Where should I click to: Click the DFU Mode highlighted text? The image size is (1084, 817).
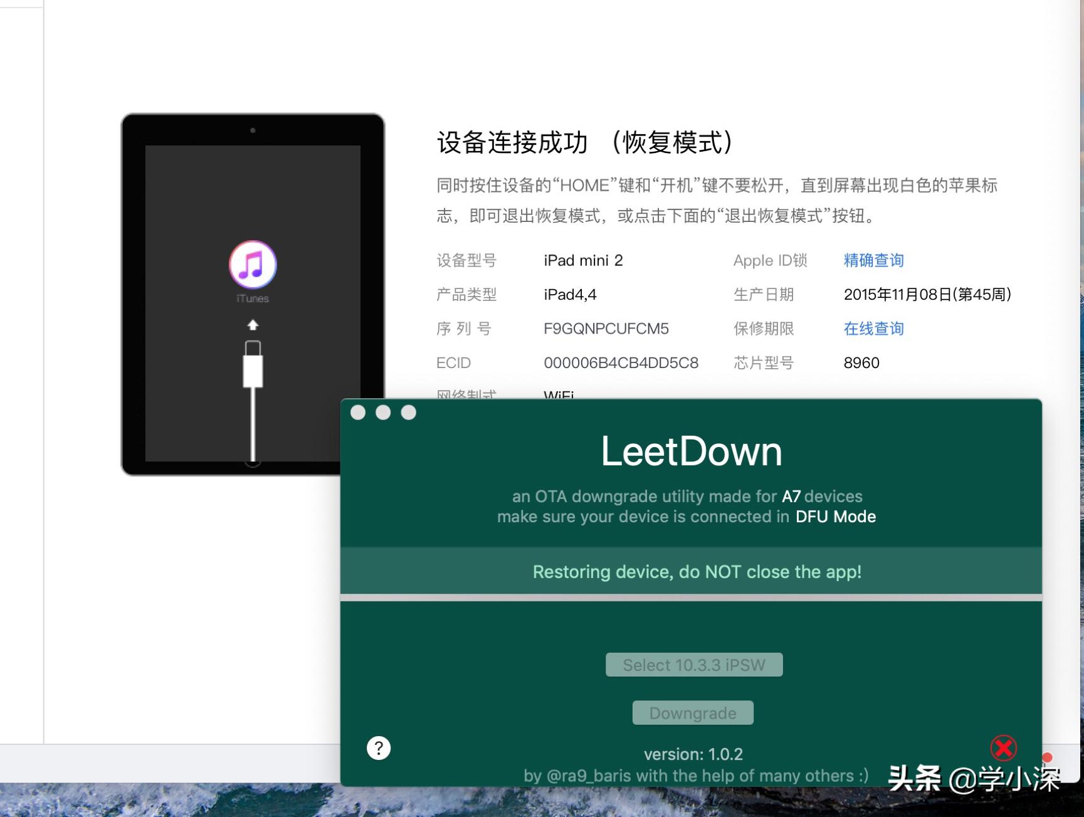(837, 517)
